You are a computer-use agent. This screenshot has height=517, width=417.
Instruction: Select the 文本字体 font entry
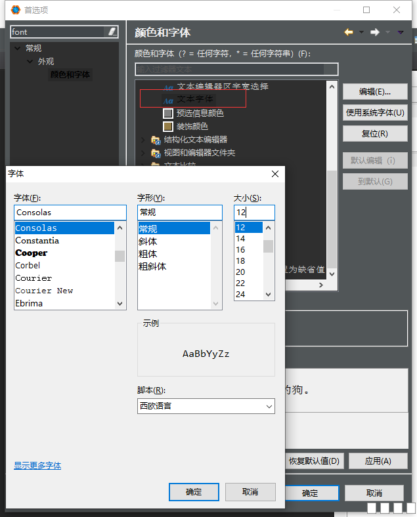tap(194, 99)
